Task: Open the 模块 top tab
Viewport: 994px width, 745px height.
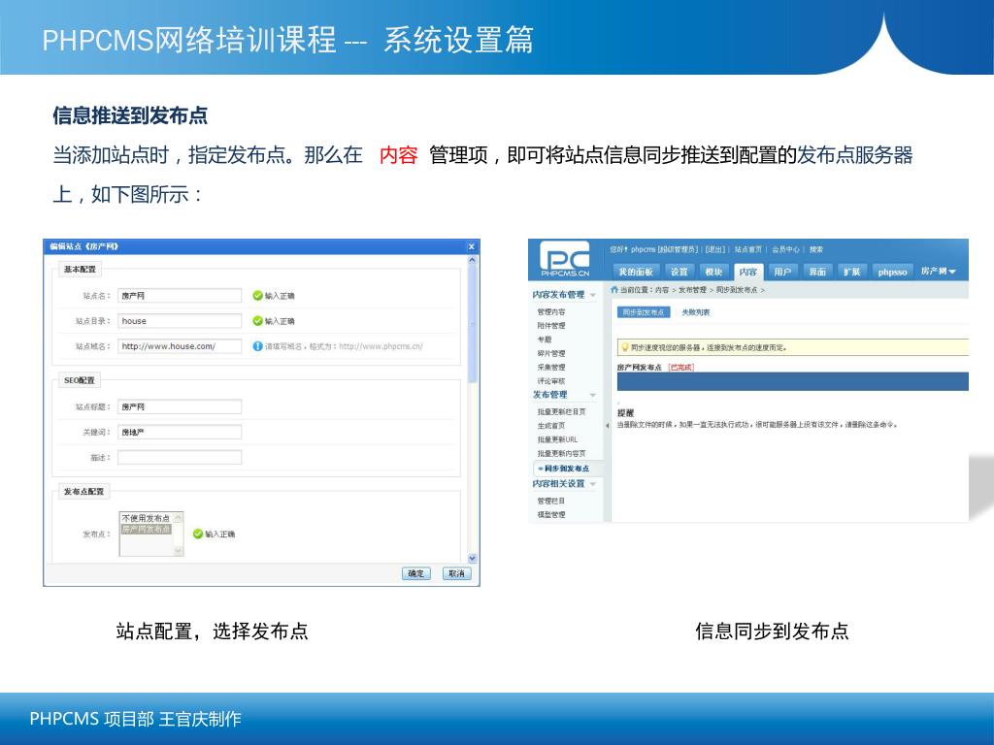Action: pyautogui.click(x=713, y=272)
